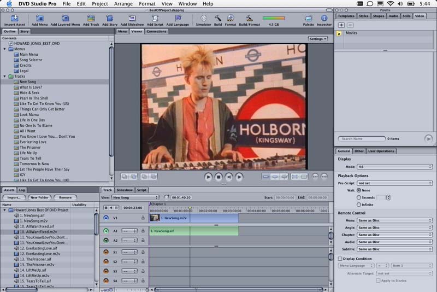
Task: Enable the Display Condition checkbox
Action: coord(340,259)
